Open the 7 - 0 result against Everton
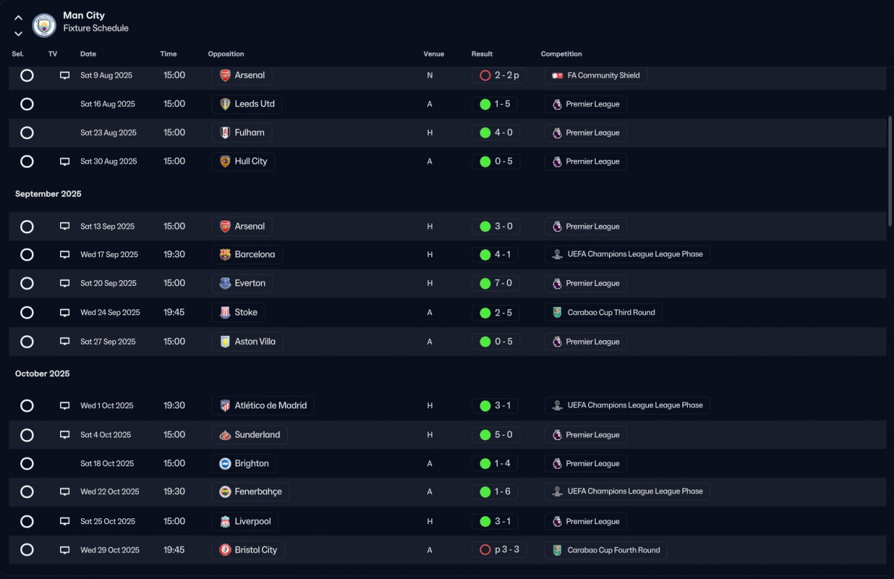The image size is (894, 579). coord(495,284)
